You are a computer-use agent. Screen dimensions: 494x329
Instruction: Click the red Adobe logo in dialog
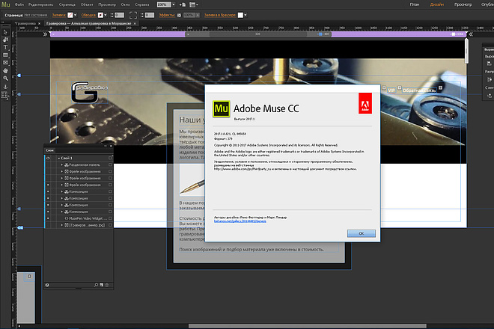tap(365, 103)
